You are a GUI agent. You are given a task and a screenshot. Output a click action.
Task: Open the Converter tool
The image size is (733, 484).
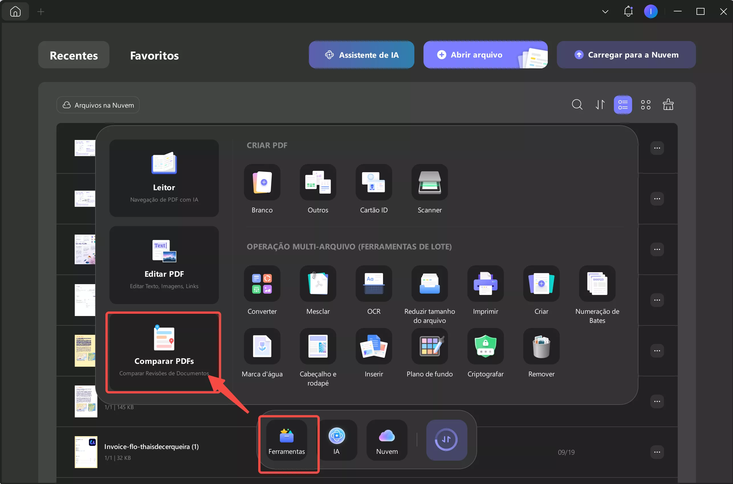click(x=262, y=284)
